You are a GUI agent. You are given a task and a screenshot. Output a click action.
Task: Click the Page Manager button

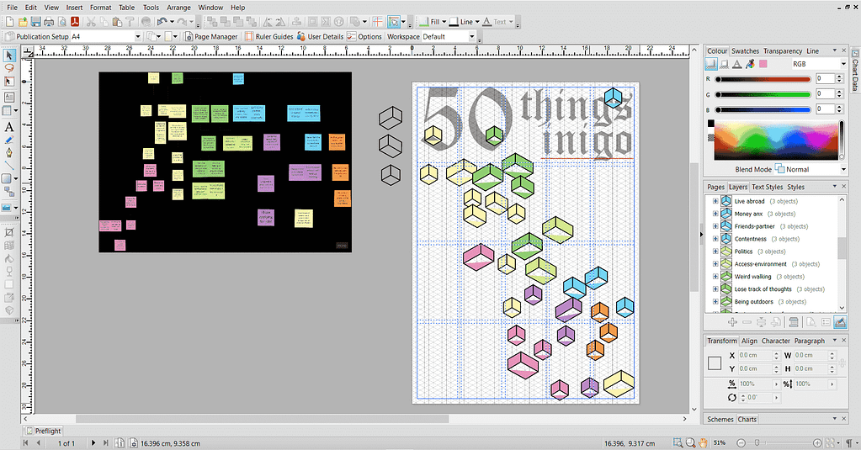point(211,36)
